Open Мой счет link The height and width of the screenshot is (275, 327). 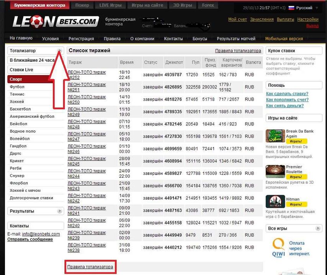pos(237,19)
